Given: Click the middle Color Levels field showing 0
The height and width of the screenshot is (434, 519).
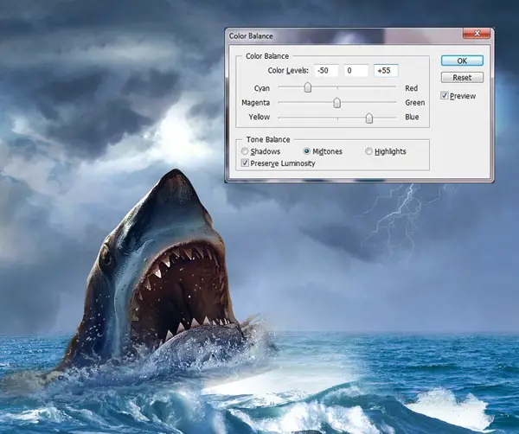Looking at the screenshot, I should 355,71.
